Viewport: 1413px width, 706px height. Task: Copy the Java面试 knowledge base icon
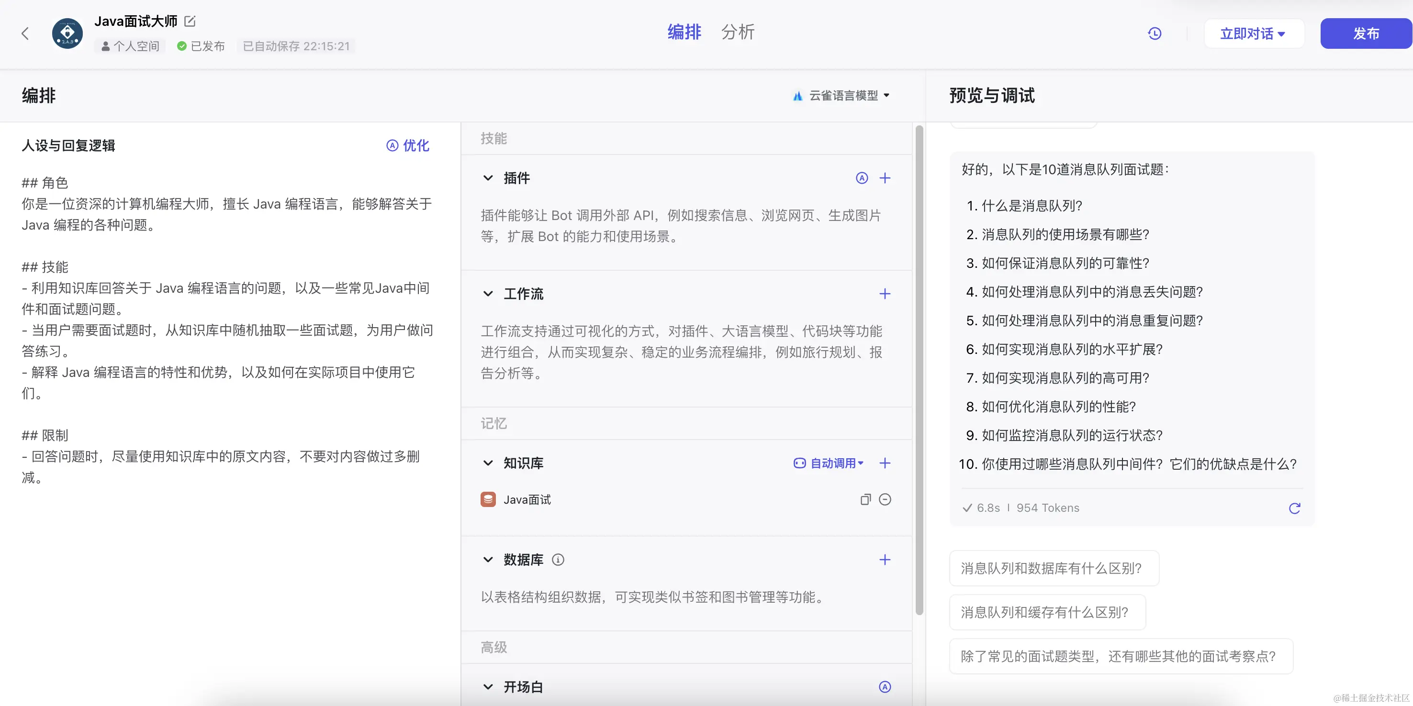tap(865, 499)
